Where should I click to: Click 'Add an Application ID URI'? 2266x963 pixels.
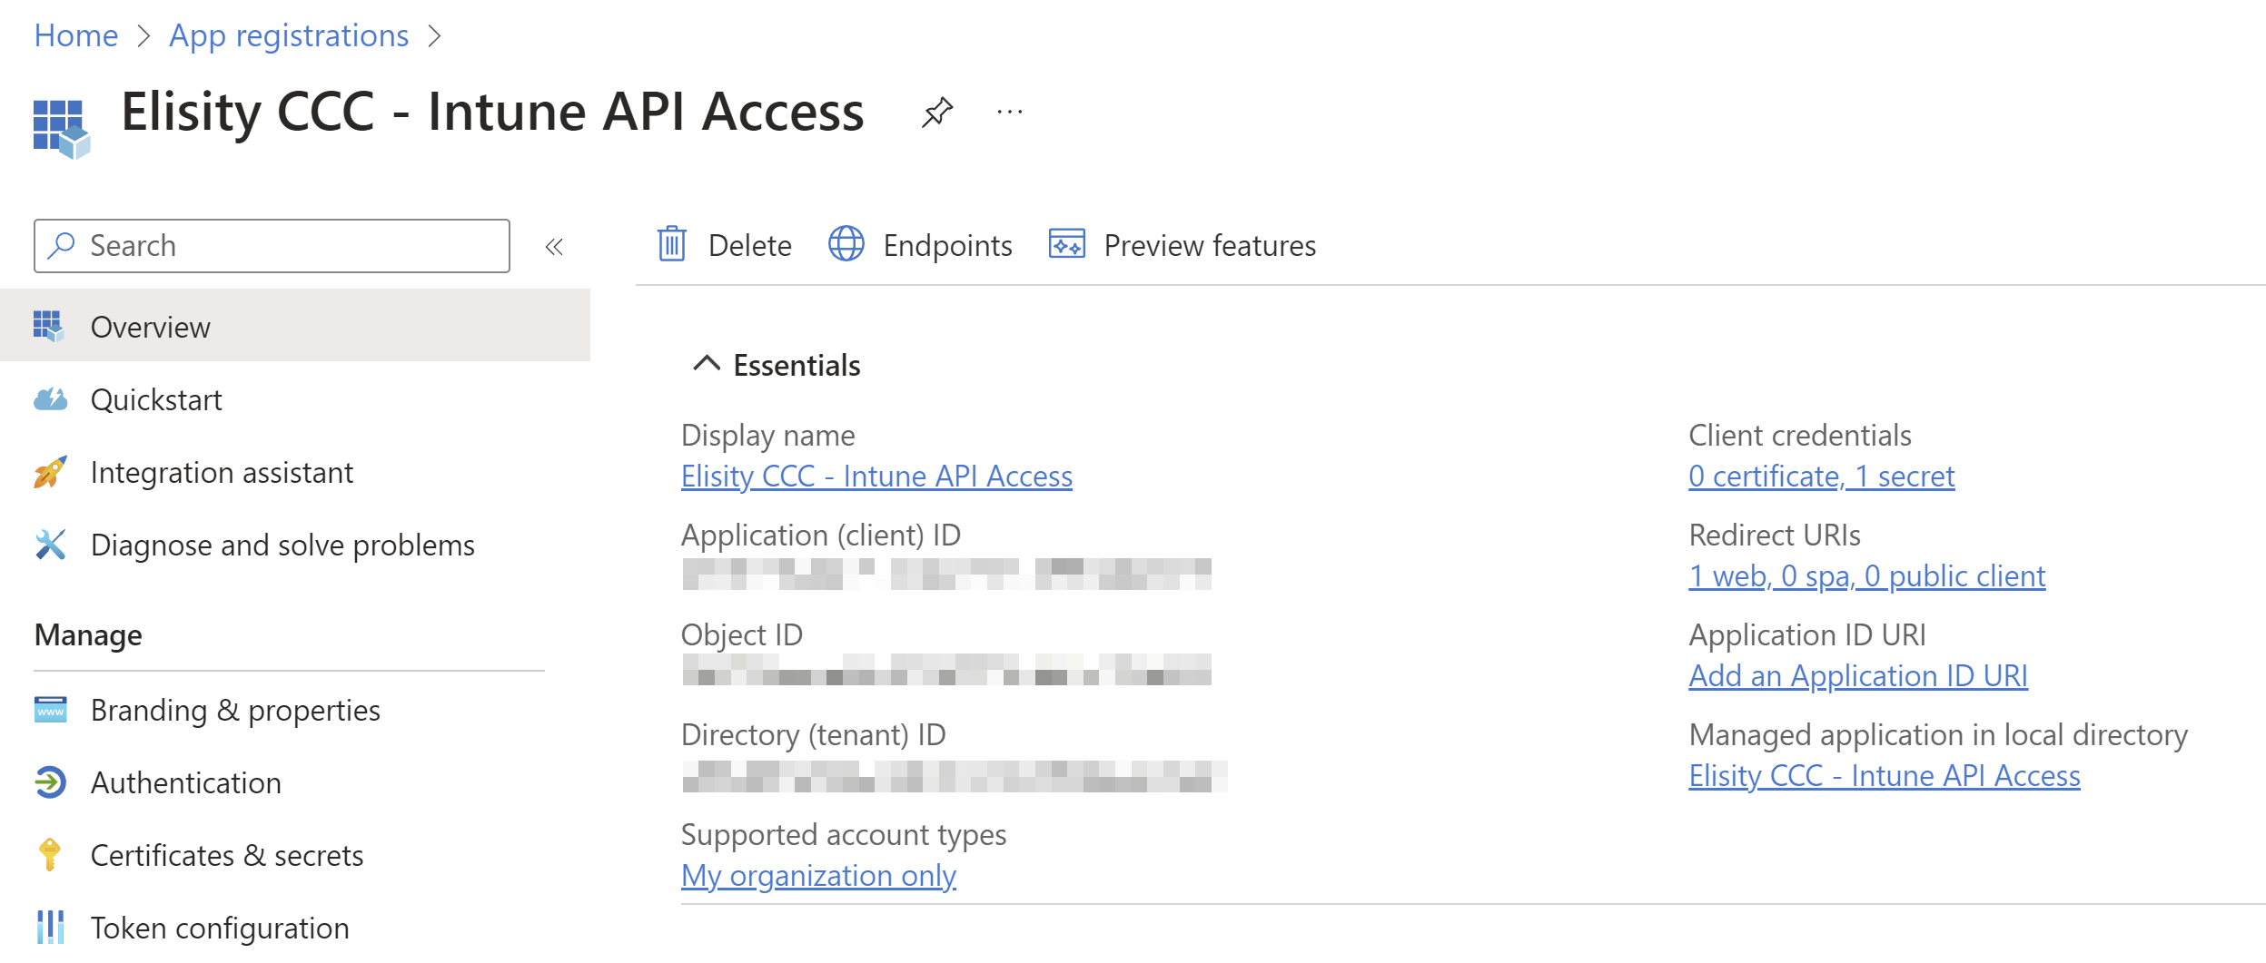[1857, 676]
